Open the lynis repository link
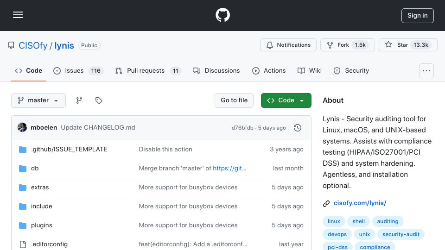This screenshot has height=250, width=445. coord(64,45)
